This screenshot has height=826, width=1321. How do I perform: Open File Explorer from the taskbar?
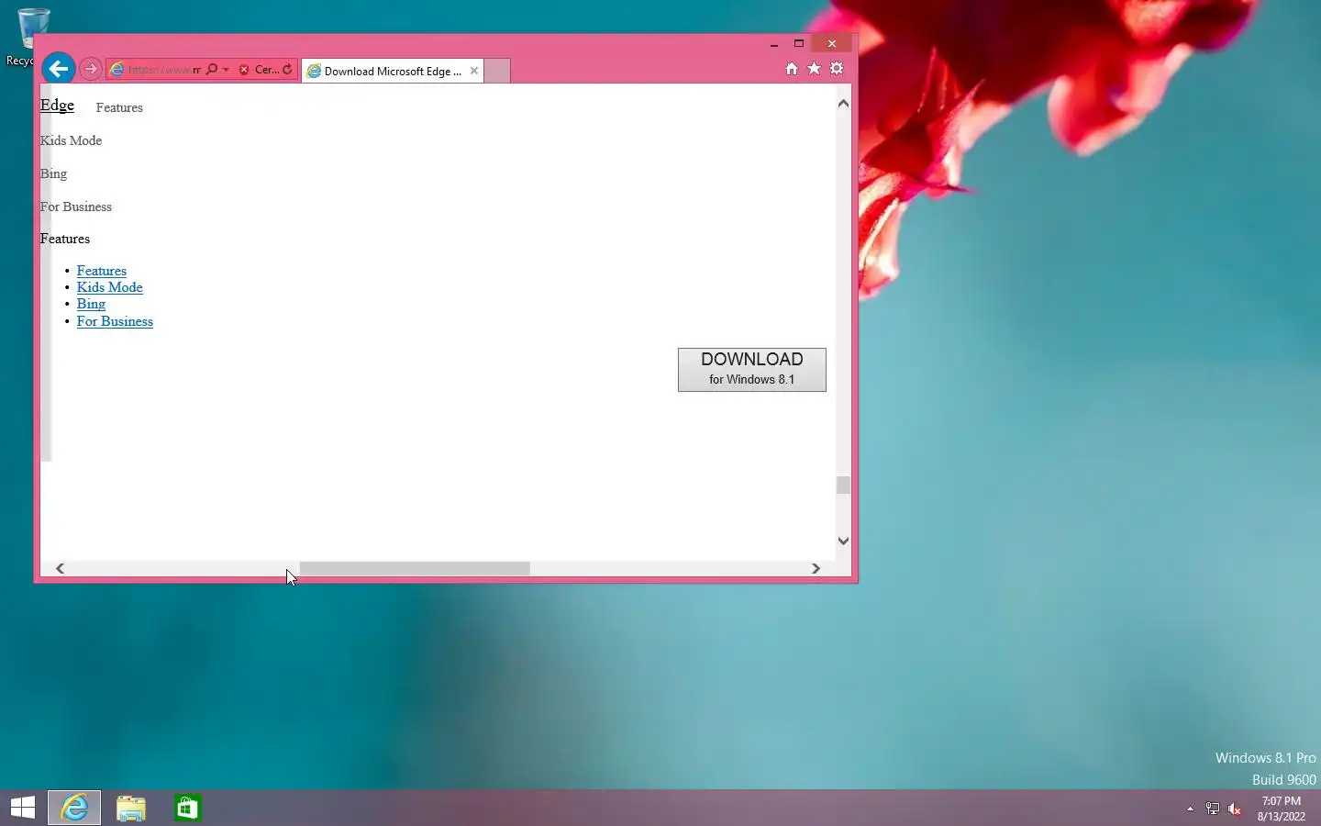pos(131,808)
